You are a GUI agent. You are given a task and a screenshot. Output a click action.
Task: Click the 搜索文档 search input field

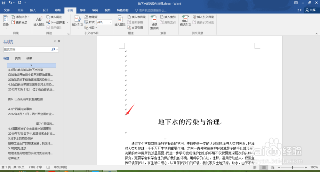[27, 49]
